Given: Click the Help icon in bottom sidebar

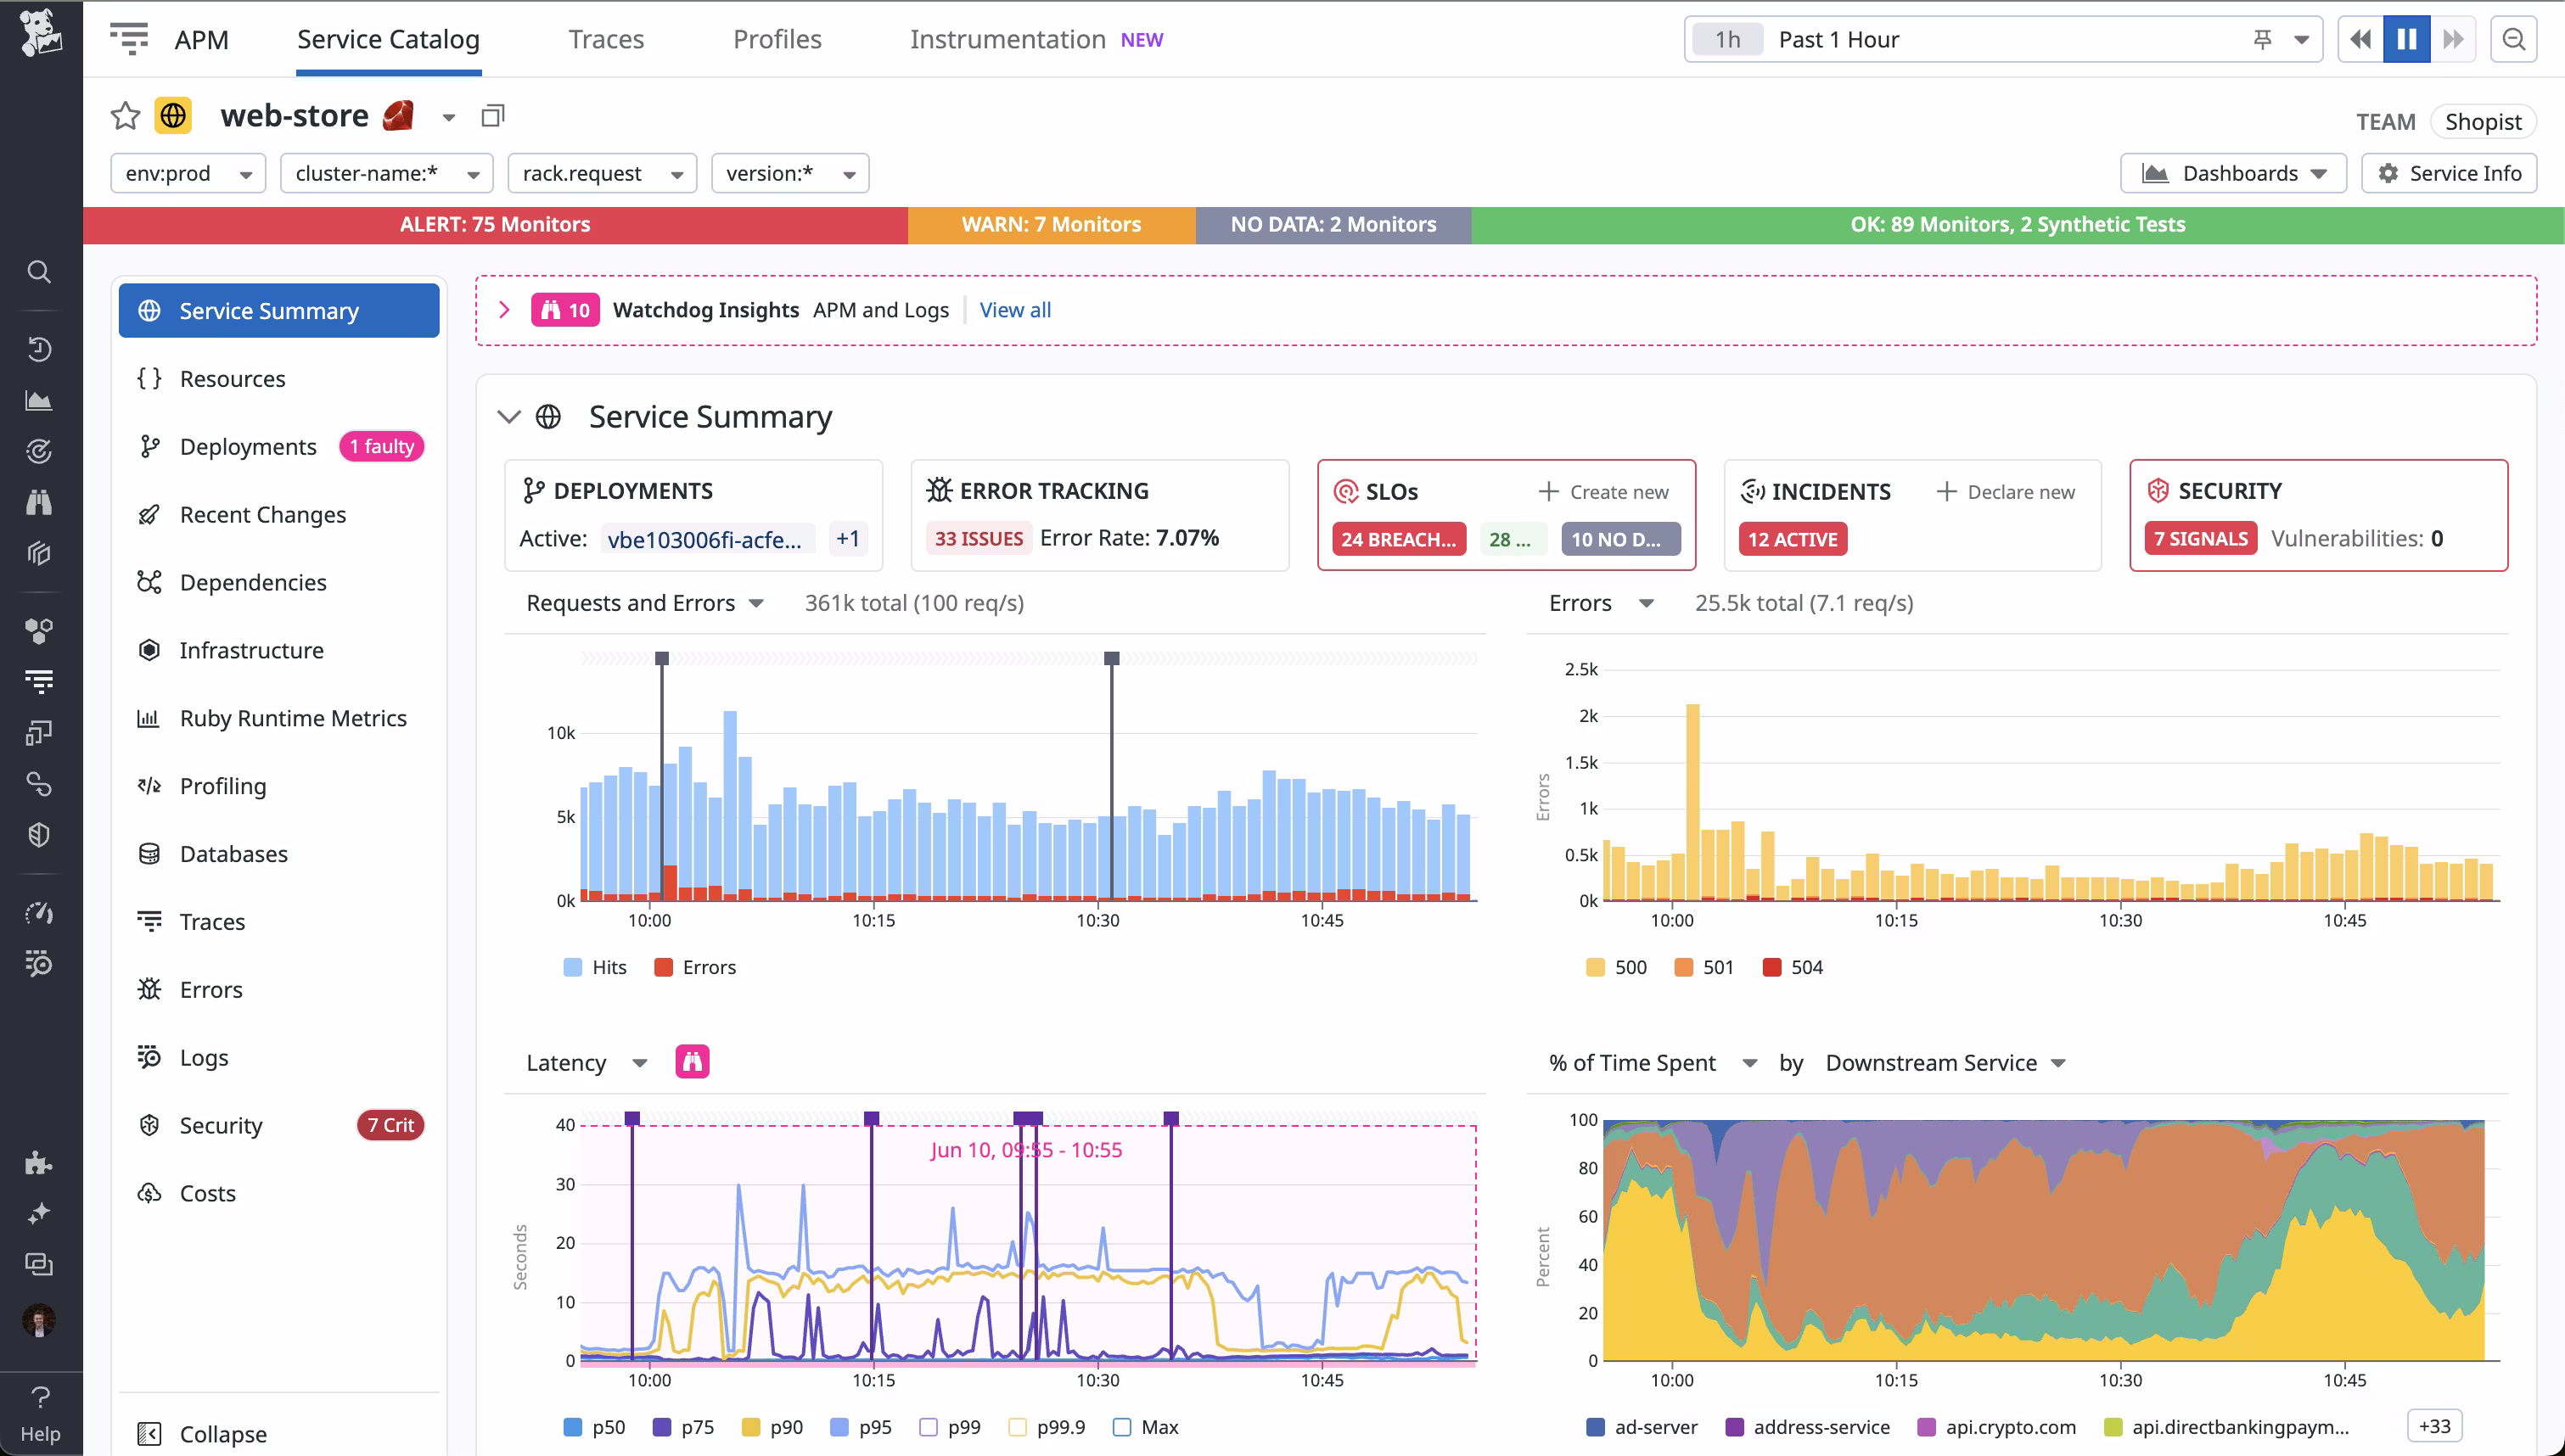Looking at the screenshot, I should pyautogui.click(x=39, y=1397).
